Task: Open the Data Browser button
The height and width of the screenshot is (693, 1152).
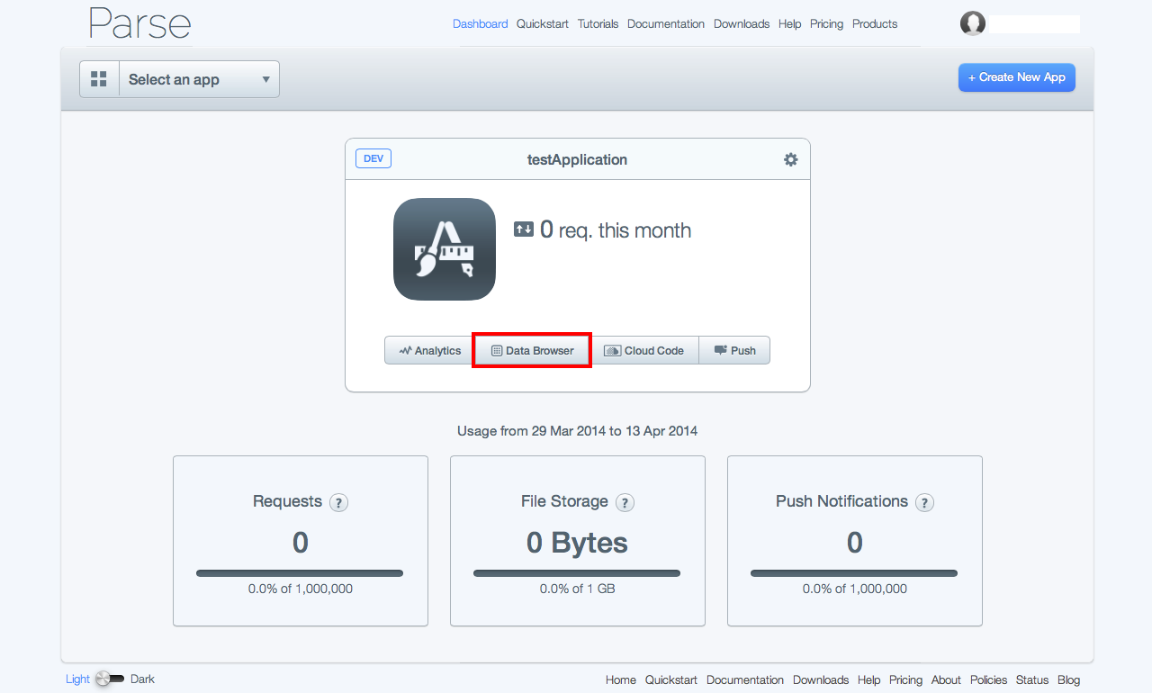Action: 533,350
